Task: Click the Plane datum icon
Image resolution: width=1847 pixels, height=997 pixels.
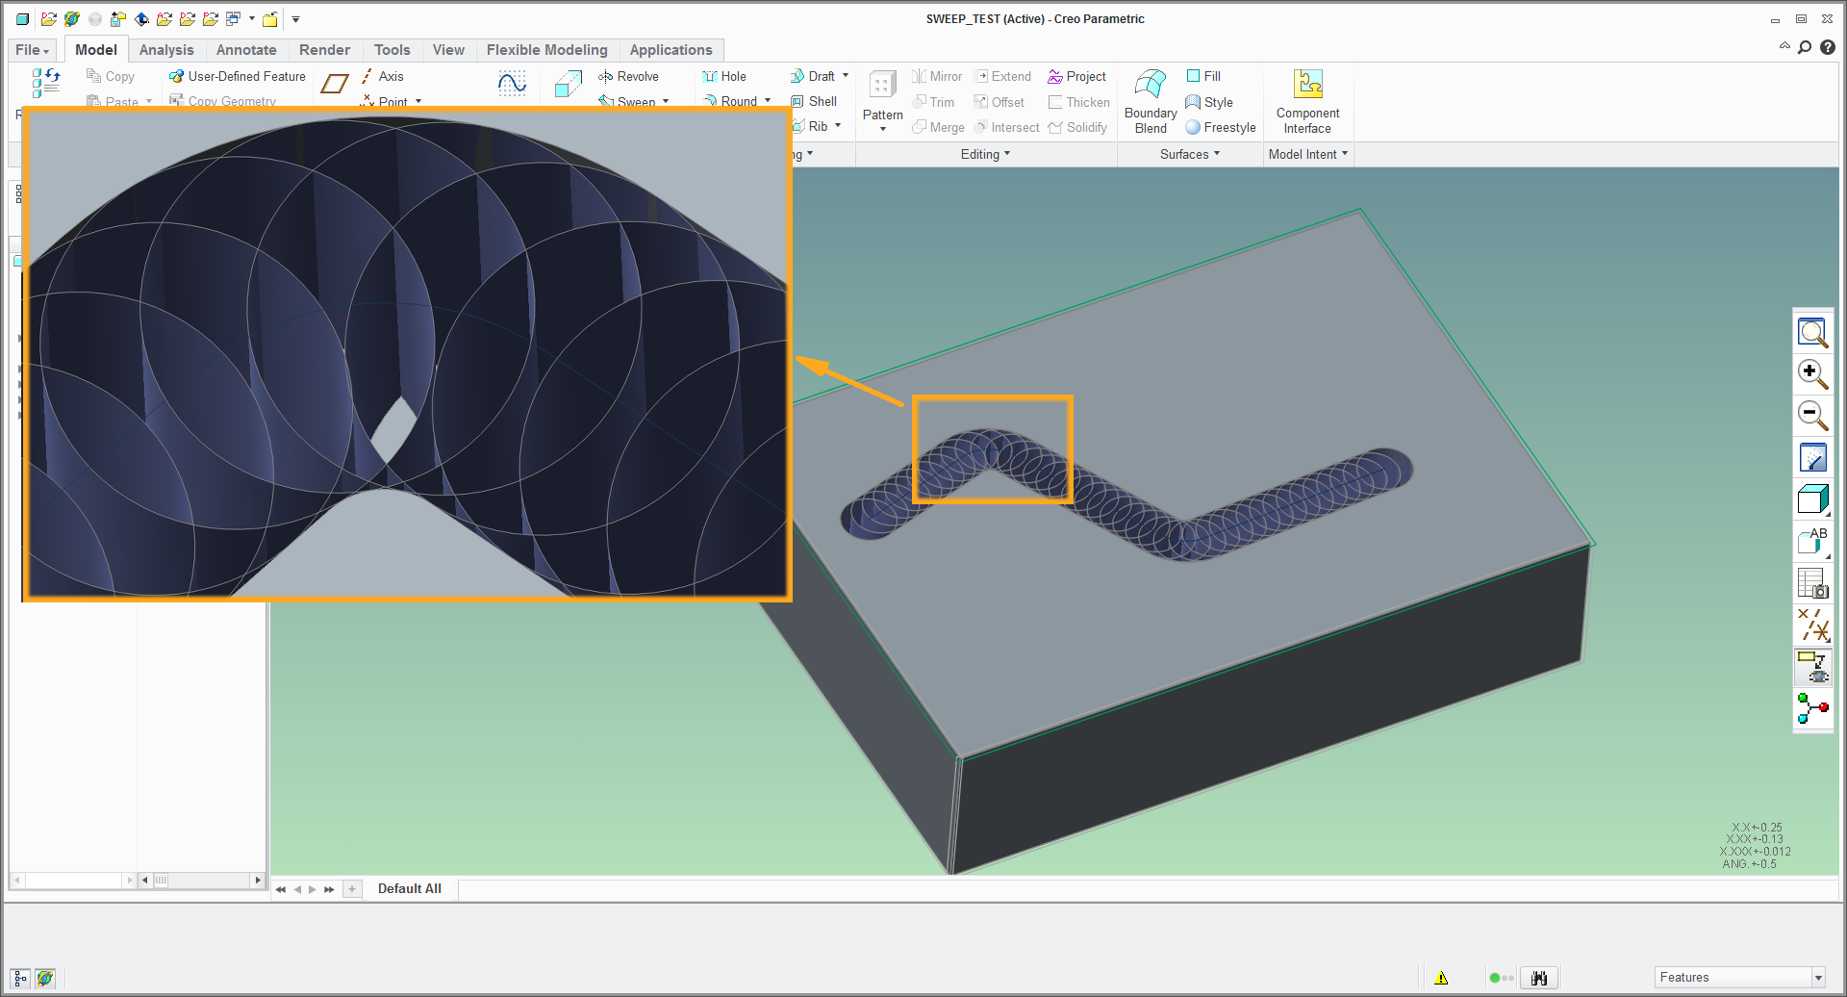Action: 334,85
